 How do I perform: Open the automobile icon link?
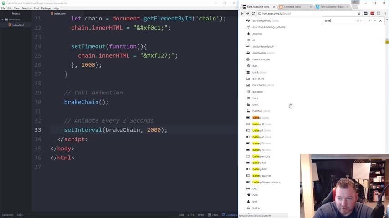tap(259, 53)
